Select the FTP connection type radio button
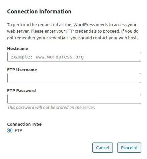147x159 pixels. tap(10, 130)
